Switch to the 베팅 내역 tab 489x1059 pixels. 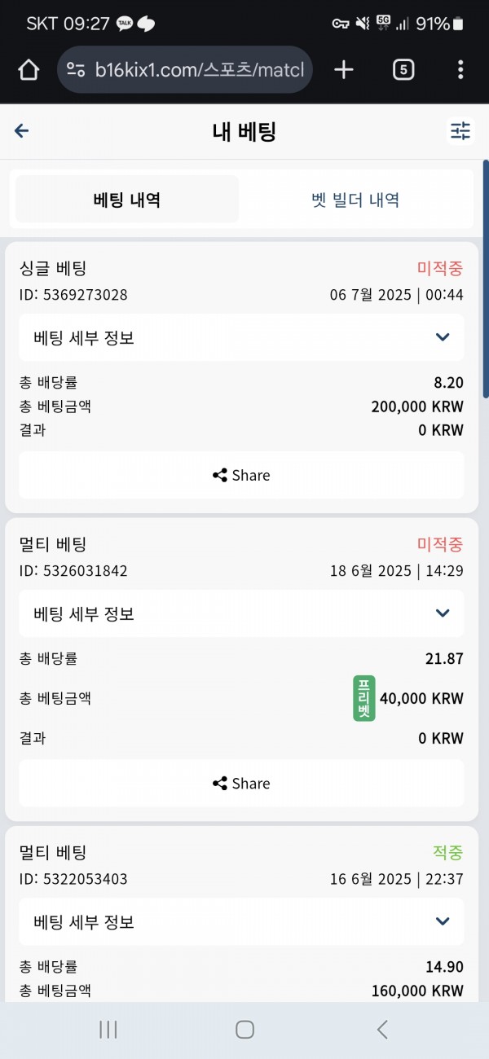point(127,200)
